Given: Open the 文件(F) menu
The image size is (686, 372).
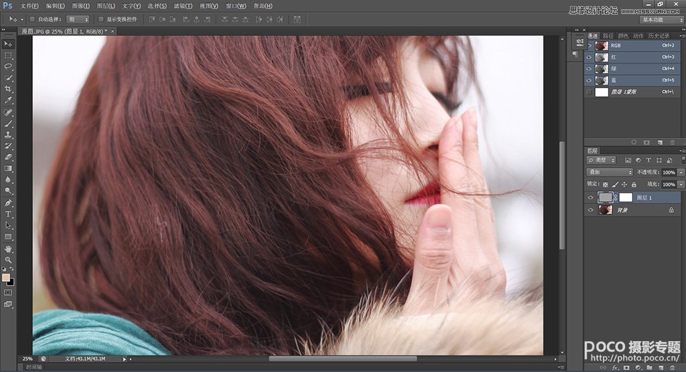Looking at the screenshot, I should pos(29,6).
